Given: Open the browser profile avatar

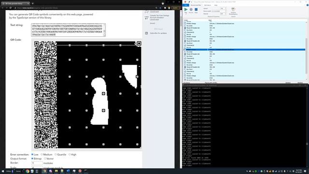Looking at the screenshot, I should pos(169,8).
